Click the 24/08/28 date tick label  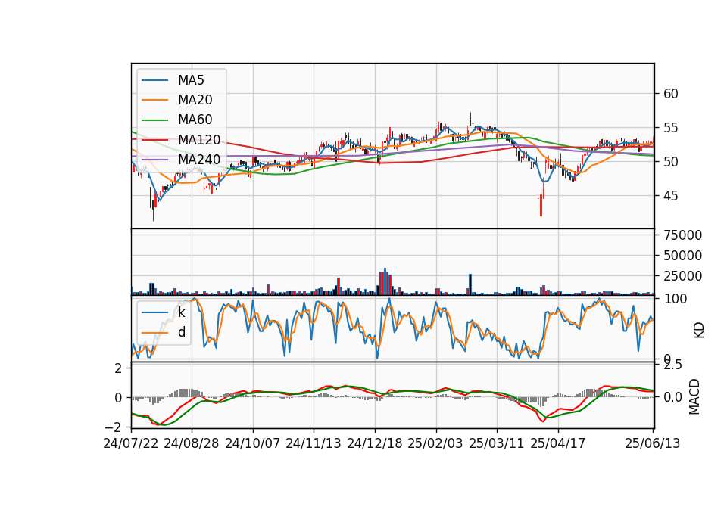[x=192, y=443]
